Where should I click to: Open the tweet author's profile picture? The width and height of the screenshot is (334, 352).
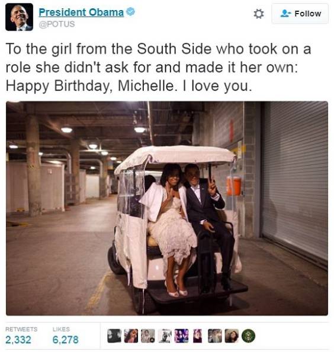[x=19, y=17]
